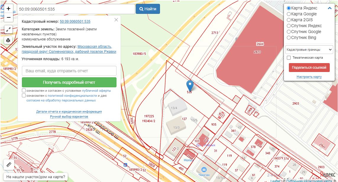Click the blue map pin marker on parcel 535

pos(190,86)
